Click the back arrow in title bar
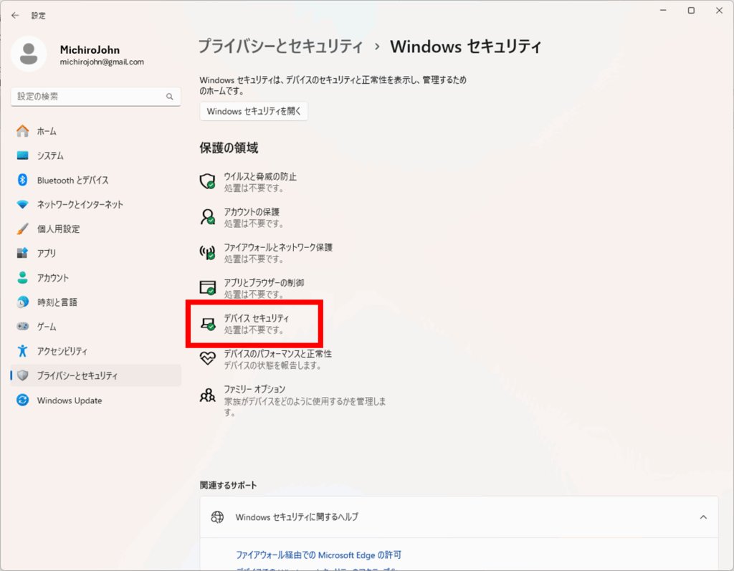 point(15,16)
